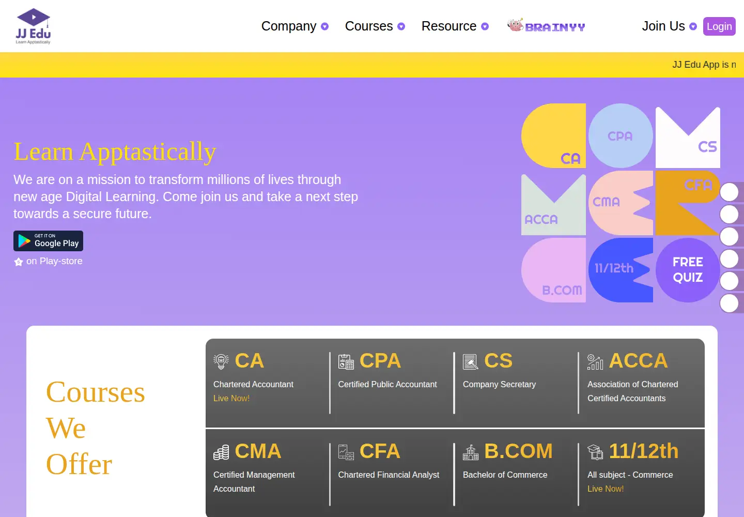Open the CS course heading
Viewport: 744px width, 517px height.
(499, 361)
